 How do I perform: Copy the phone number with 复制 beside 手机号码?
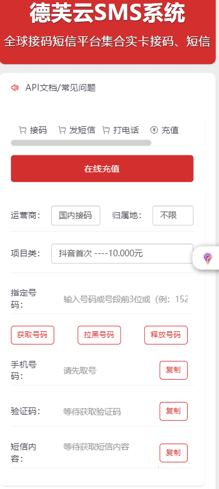point(174,370)
